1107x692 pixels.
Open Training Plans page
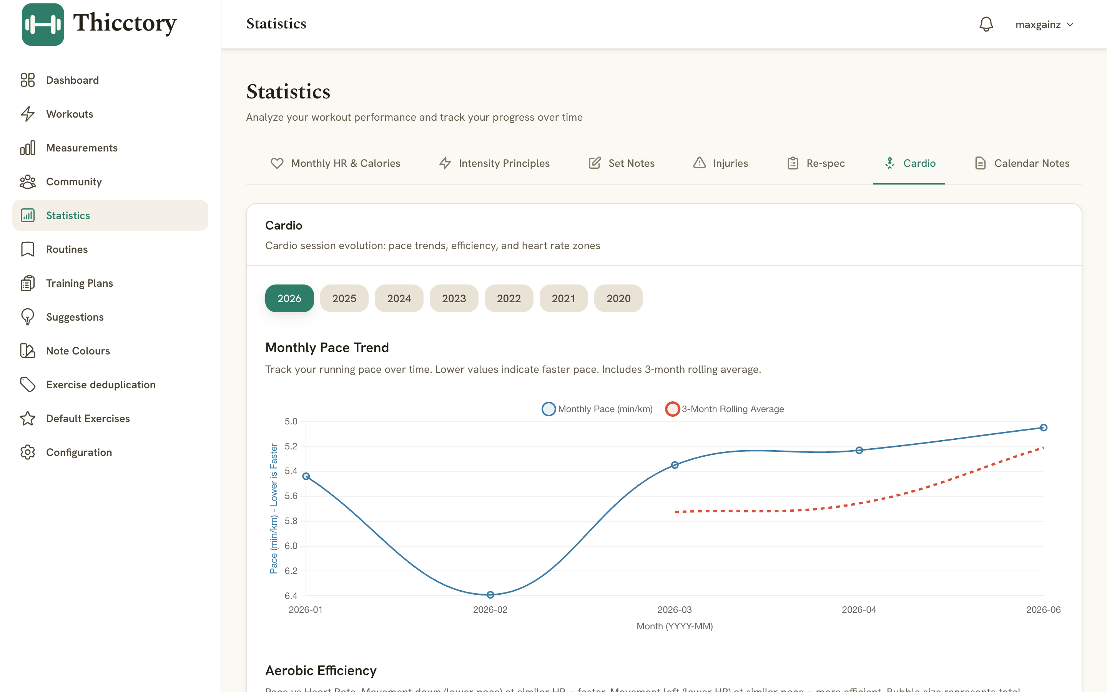[x=110, y=283]
